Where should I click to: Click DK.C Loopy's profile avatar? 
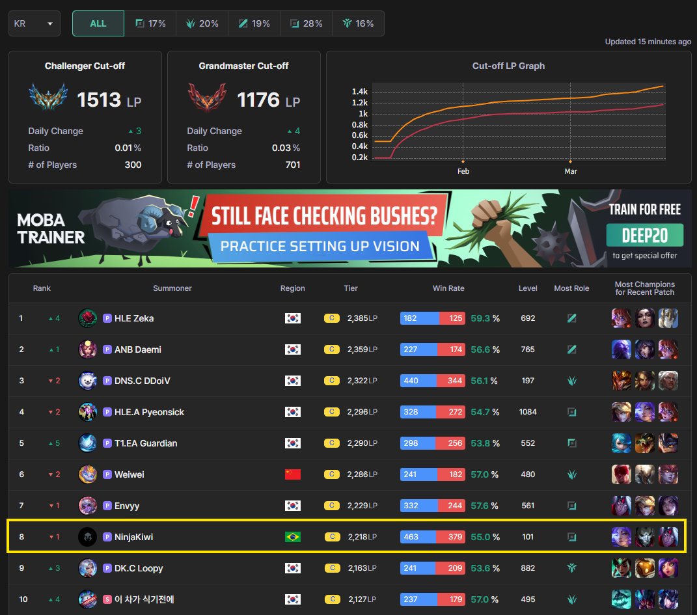coord(88,568)
